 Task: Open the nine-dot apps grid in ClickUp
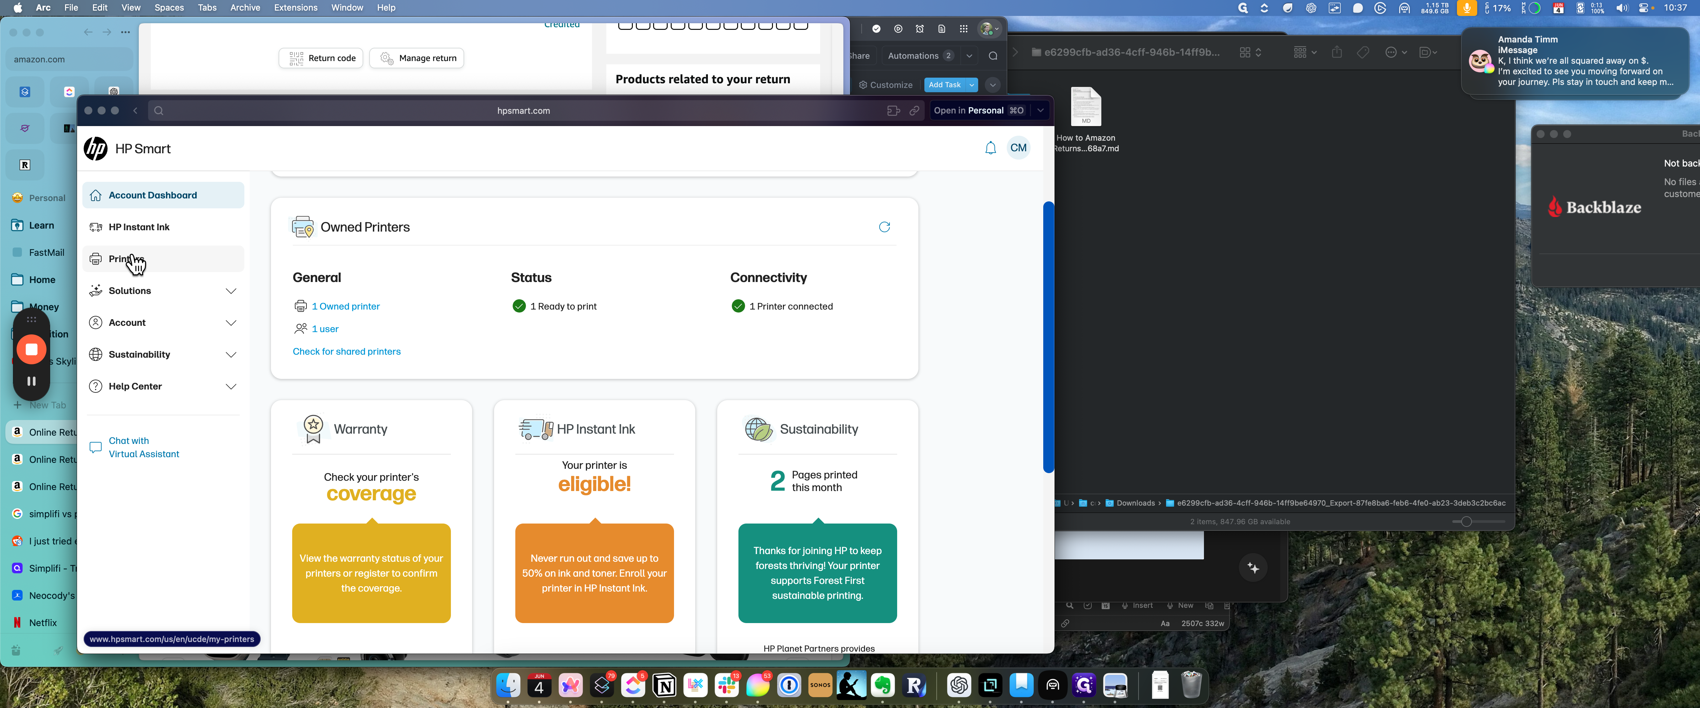964,29
